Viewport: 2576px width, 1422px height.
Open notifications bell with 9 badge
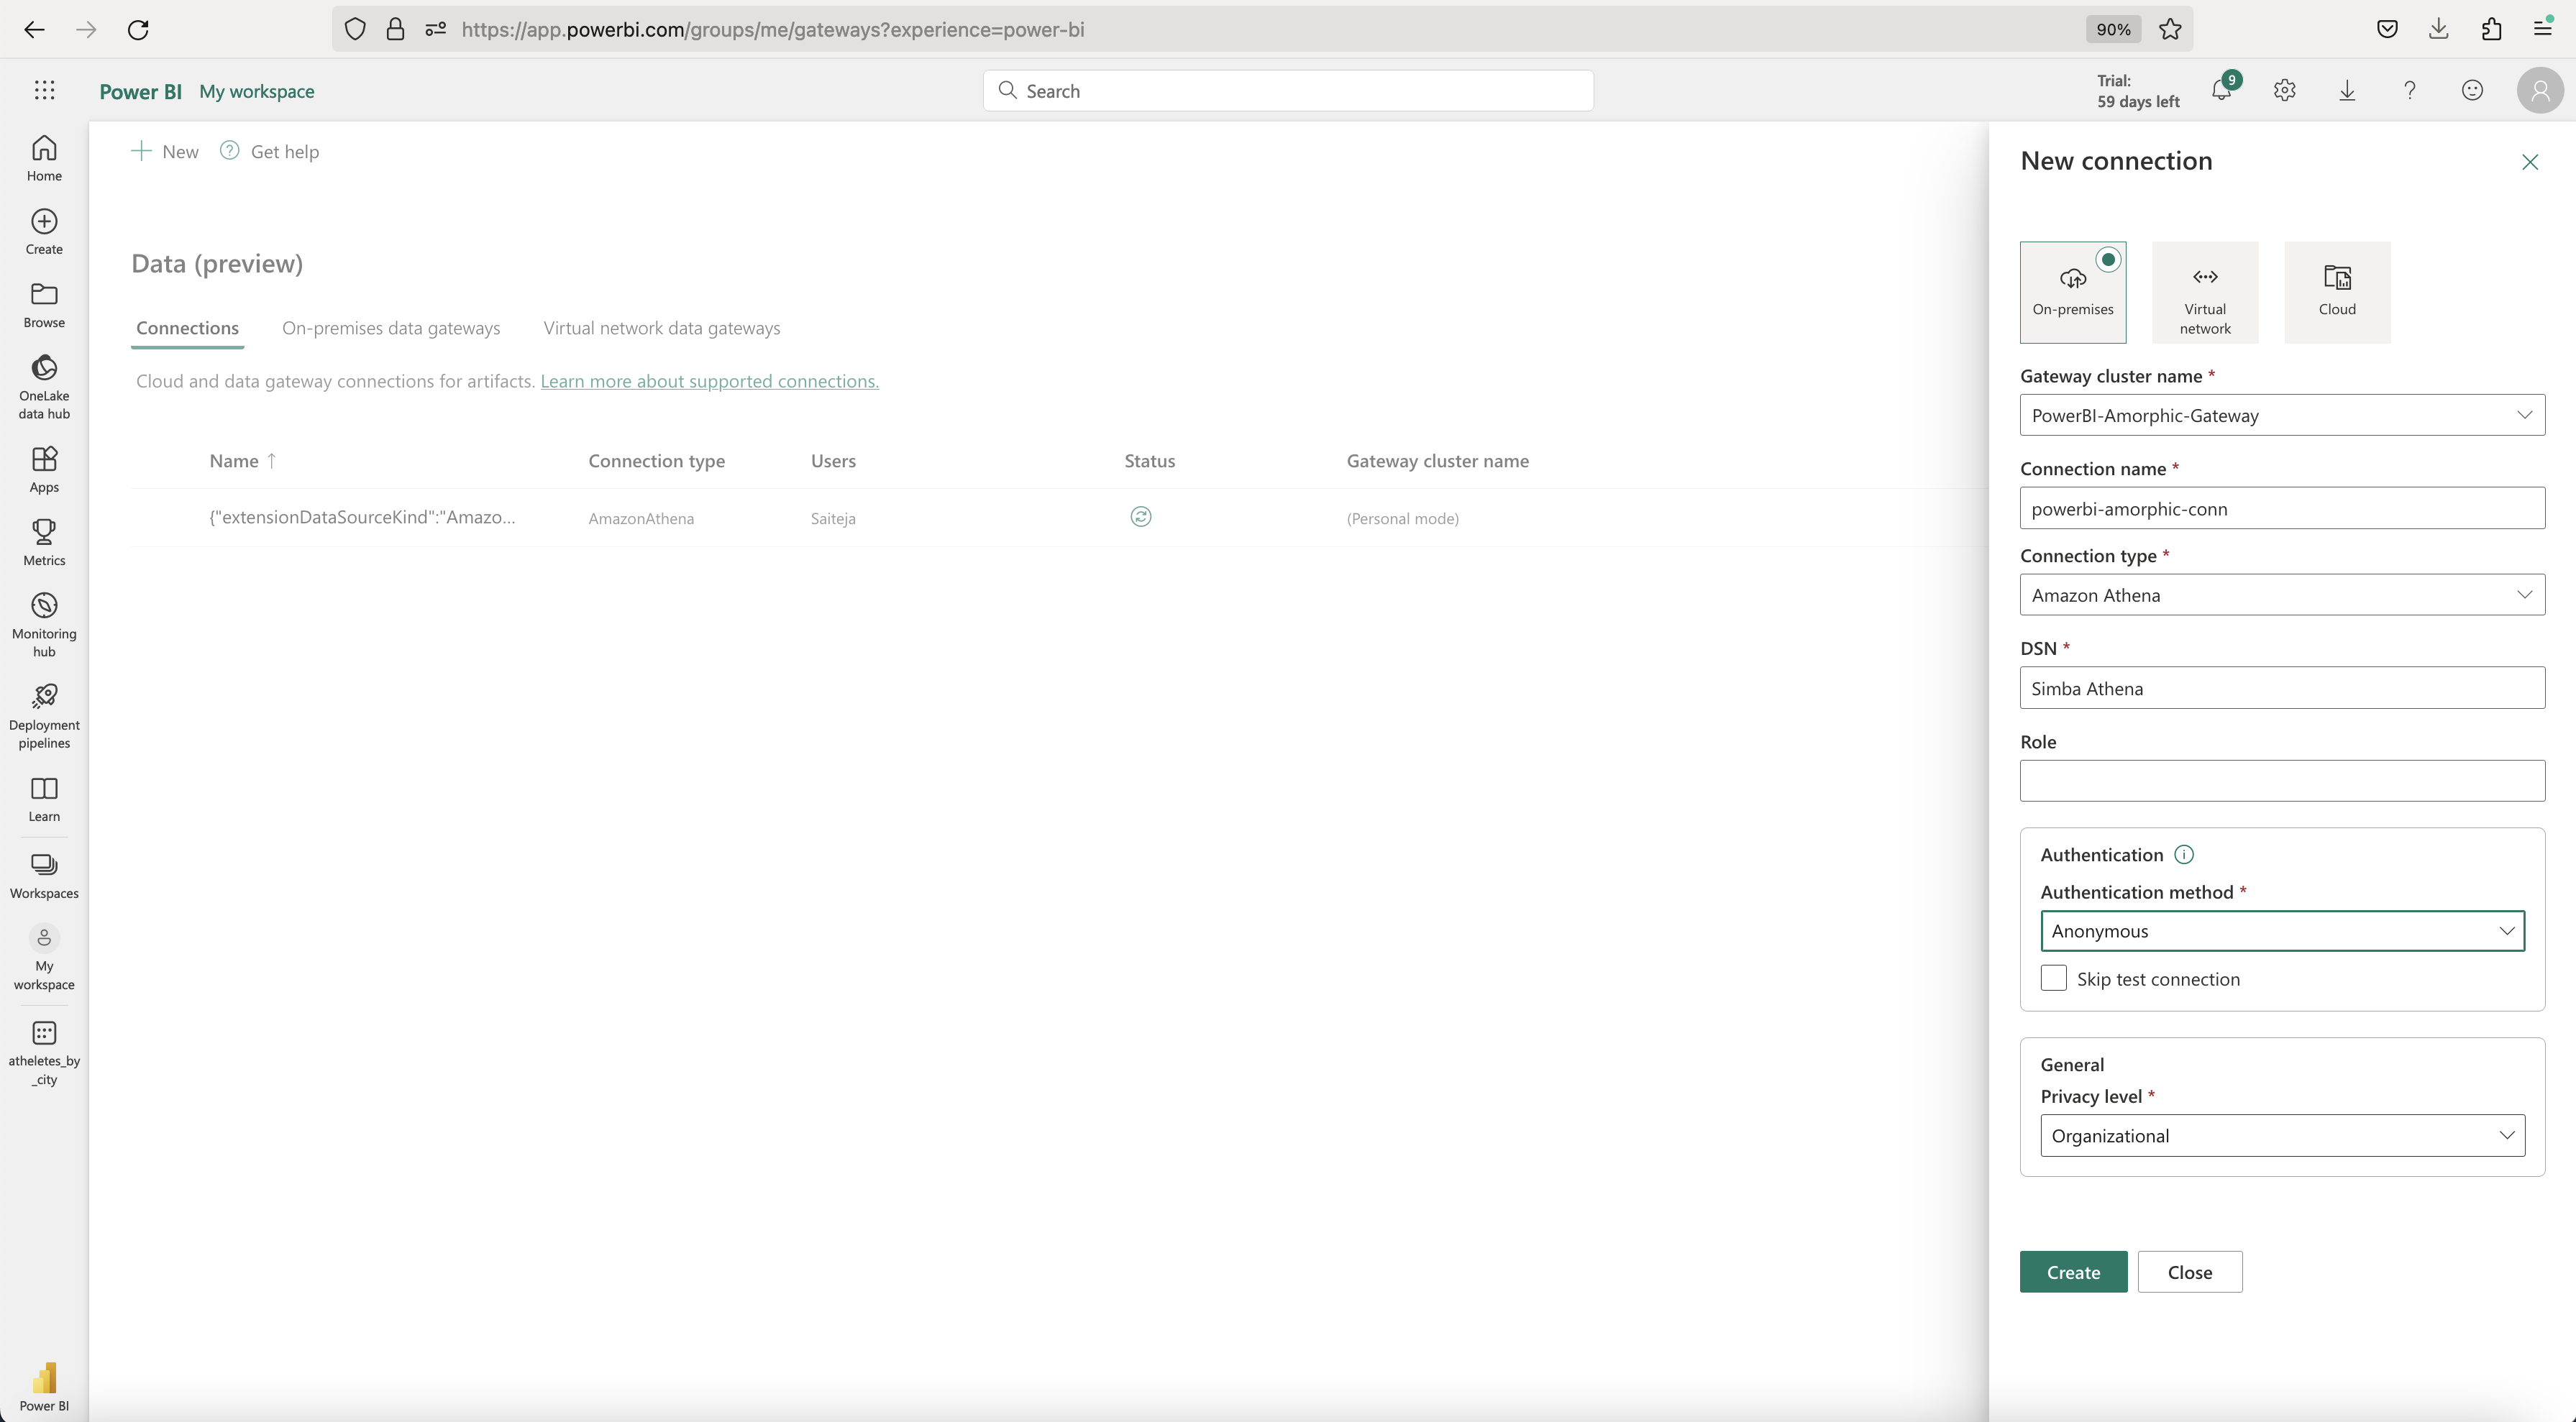2222,90
